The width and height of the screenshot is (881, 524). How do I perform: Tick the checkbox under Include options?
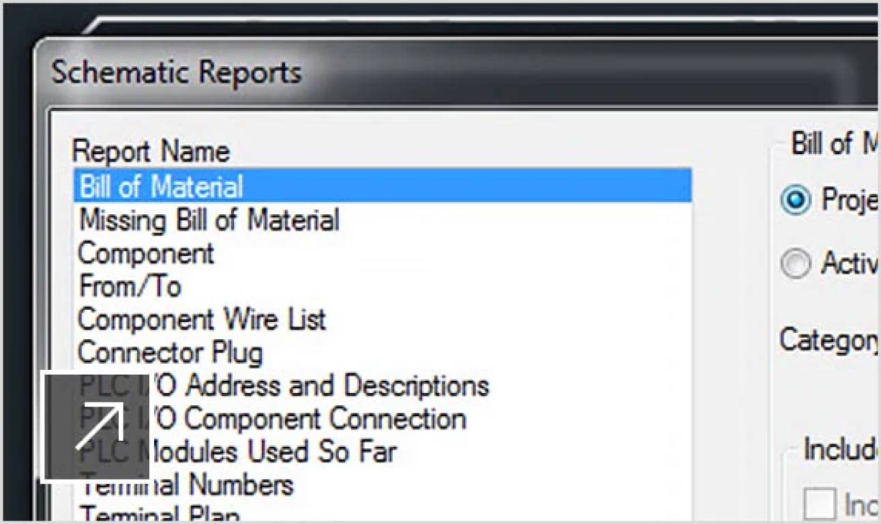[x=819, y=504]
